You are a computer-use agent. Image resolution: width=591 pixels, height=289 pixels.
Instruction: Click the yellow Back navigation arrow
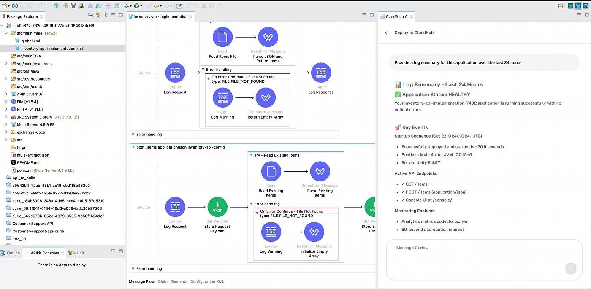click(x=156, y=6)
